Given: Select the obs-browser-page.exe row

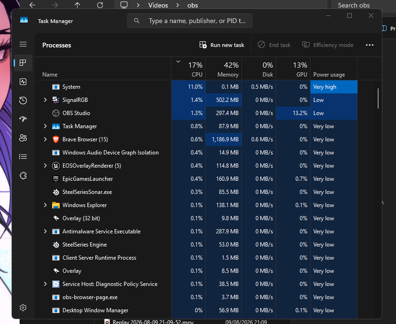Looking at the screenshot, I should pyautogui.click(x=196, y=297).
